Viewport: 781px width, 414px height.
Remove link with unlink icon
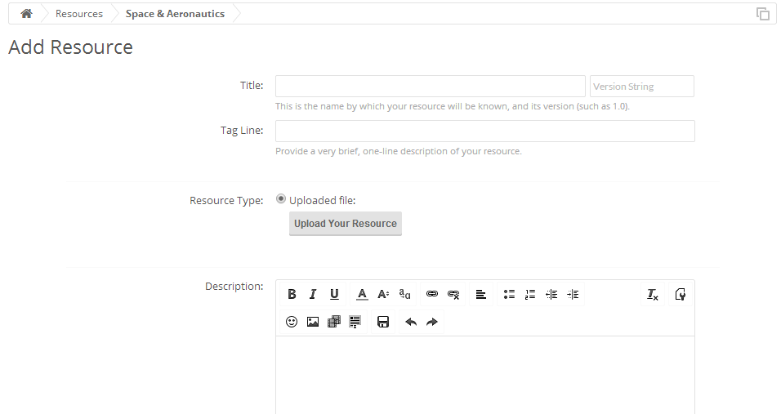453,294
